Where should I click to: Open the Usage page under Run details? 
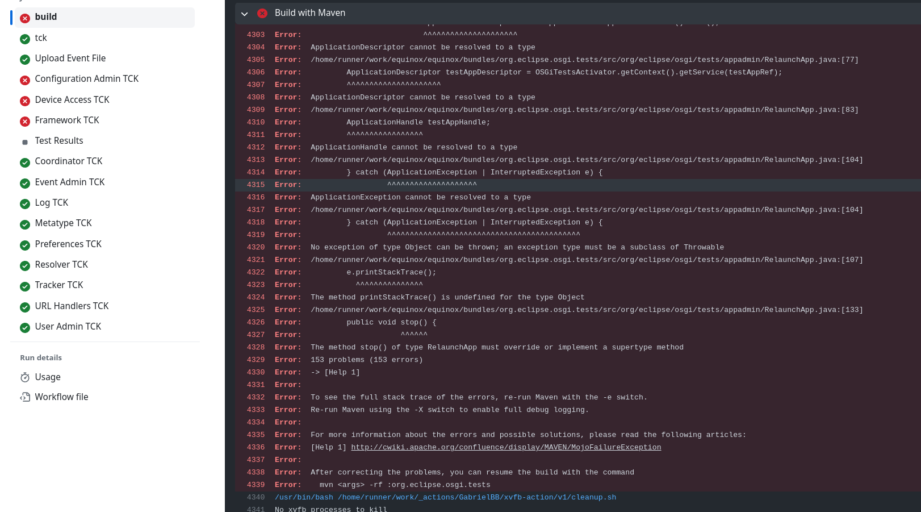pos(48,377)
